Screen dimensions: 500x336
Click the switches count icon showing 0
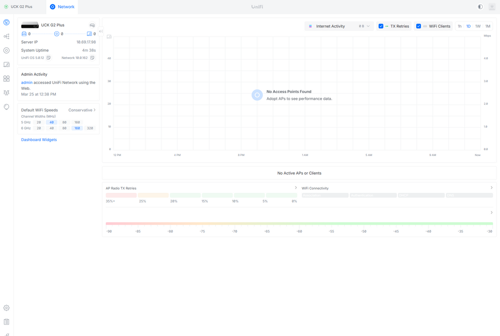click(24, 34)
